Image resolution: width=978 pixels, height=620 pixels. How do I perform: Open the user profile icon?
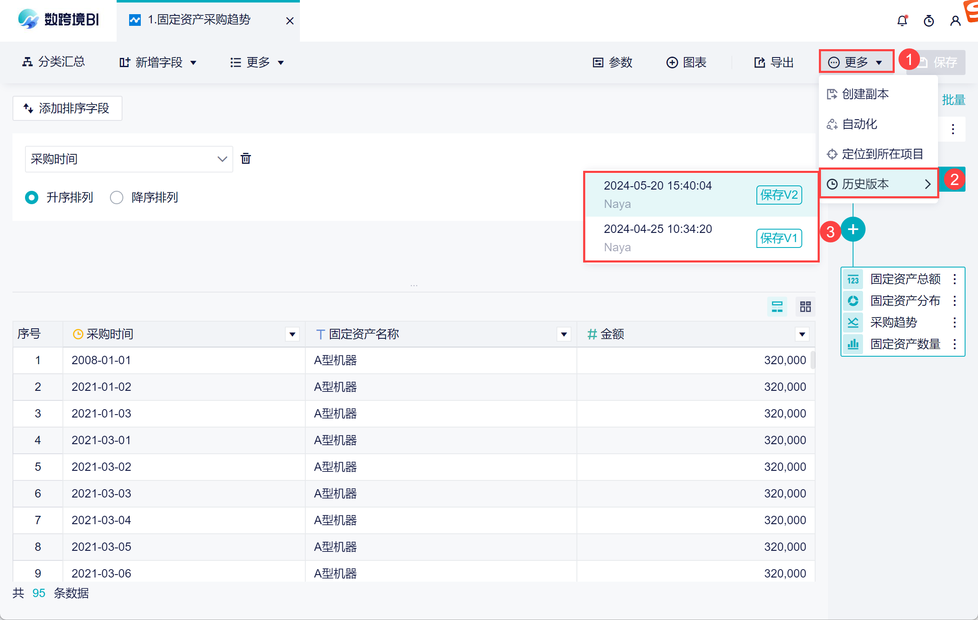[x=955, y=21]
